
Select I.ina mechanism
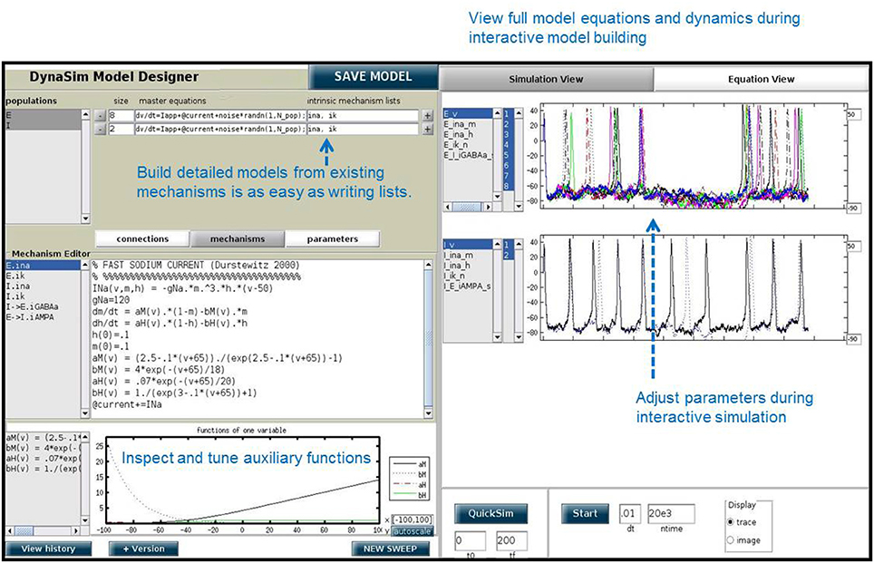[43, 286]
